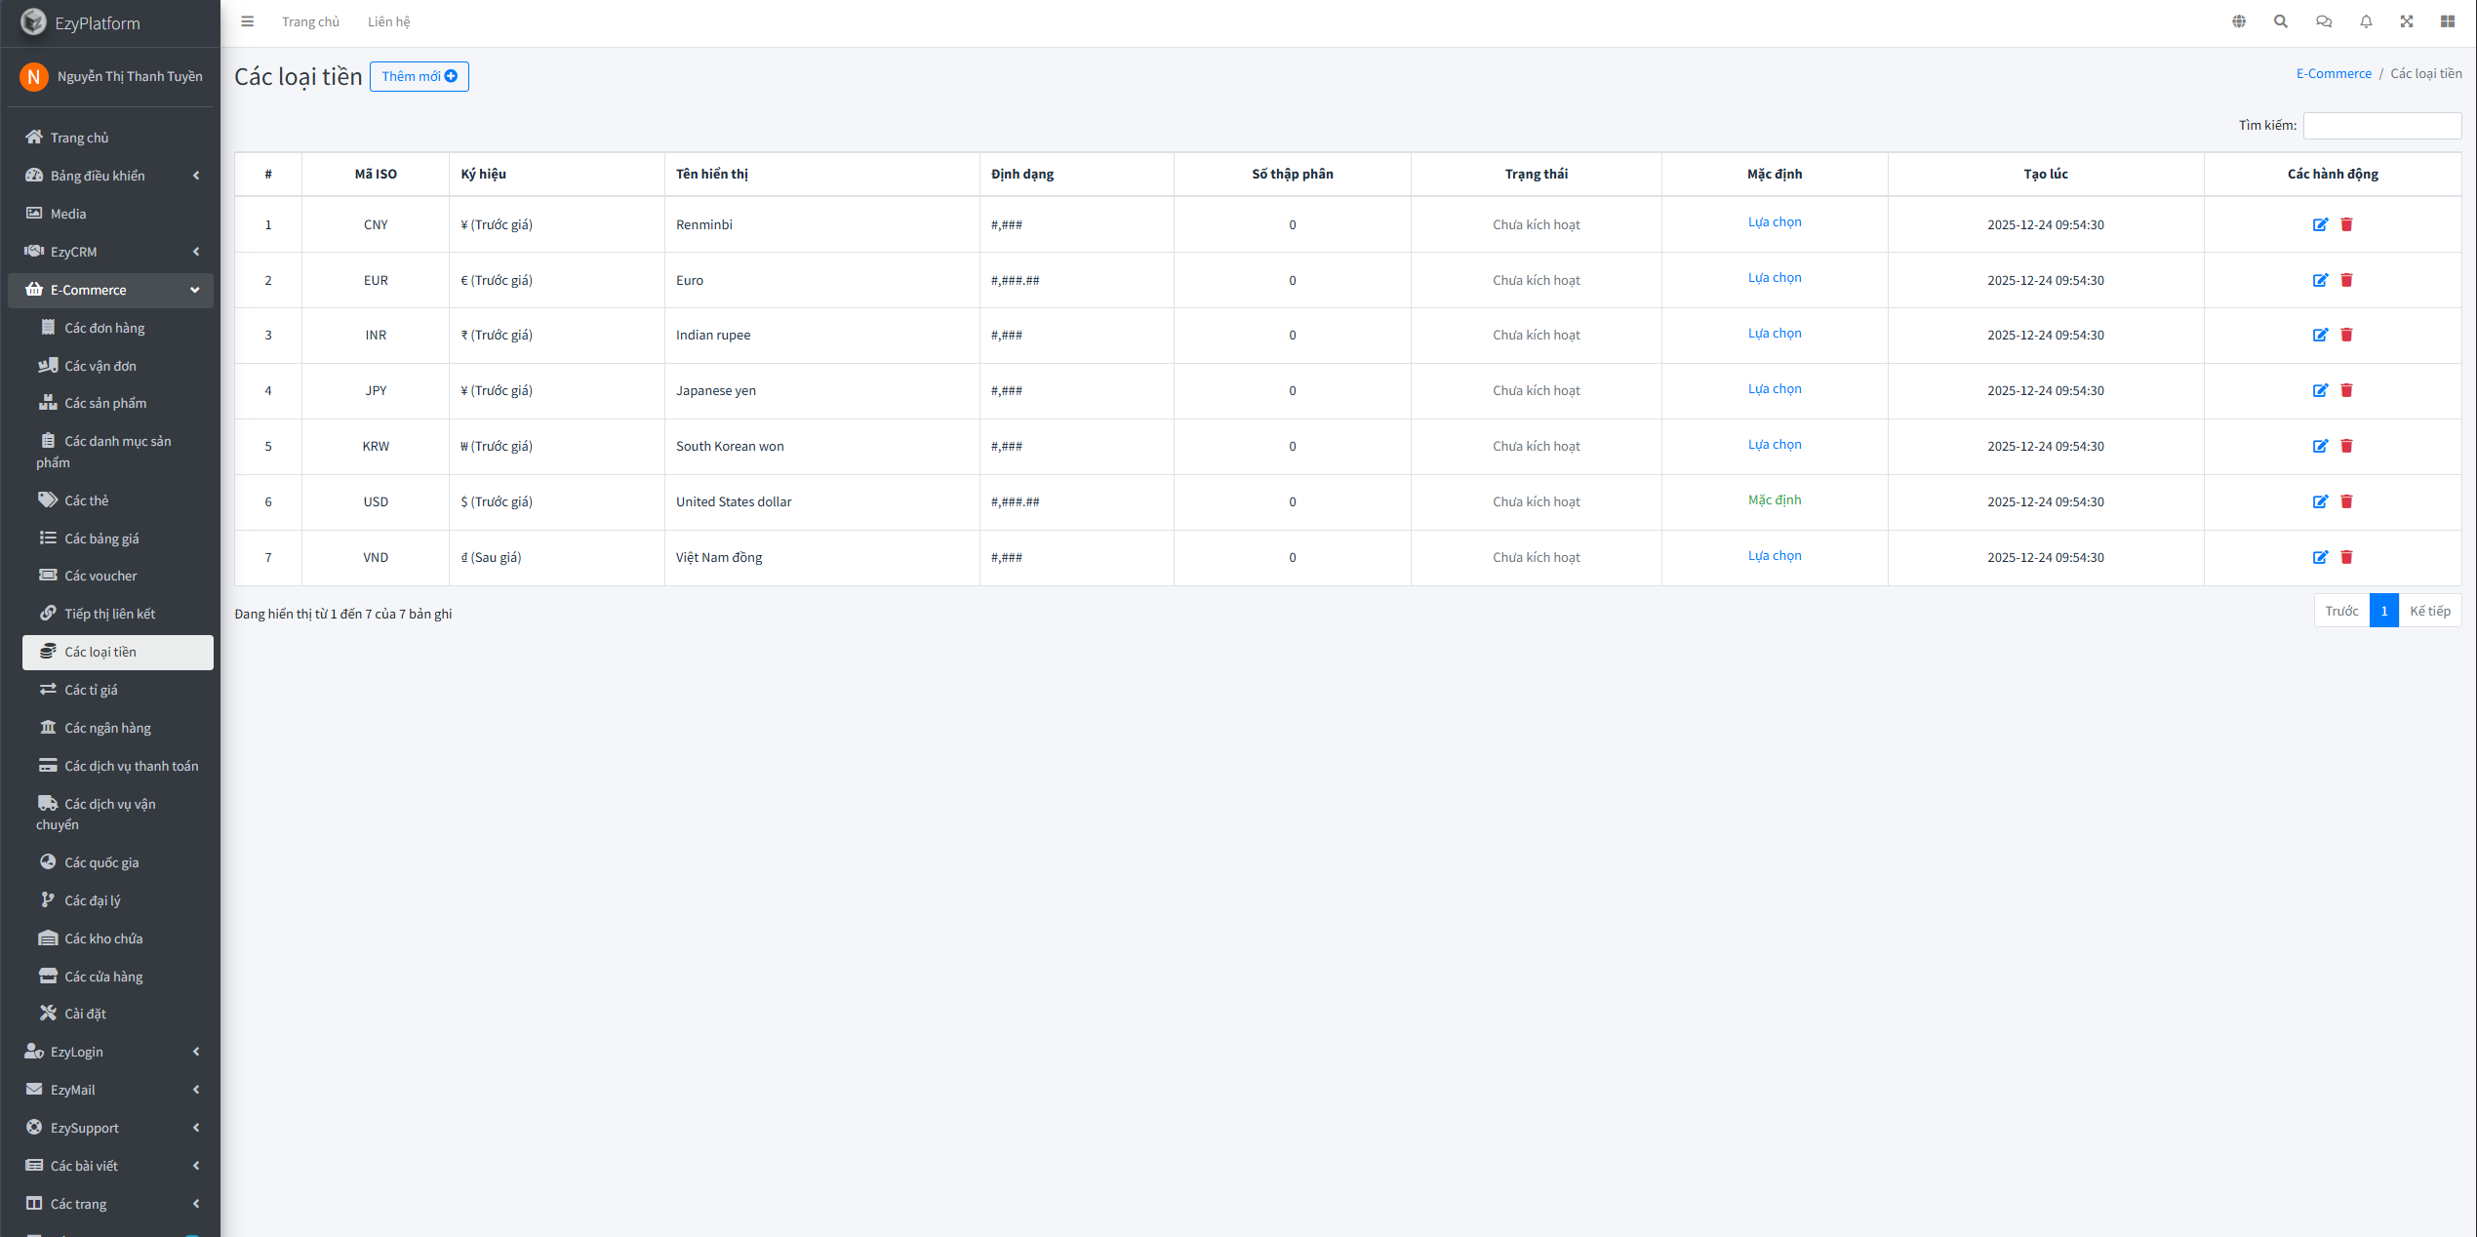Toggle fullscreen with the expand arrows icon

[x=2407, y=21]
